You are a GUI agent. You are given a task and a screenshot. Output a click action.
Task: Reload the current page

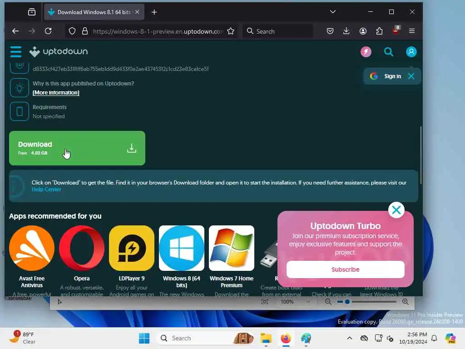[48, 31]
